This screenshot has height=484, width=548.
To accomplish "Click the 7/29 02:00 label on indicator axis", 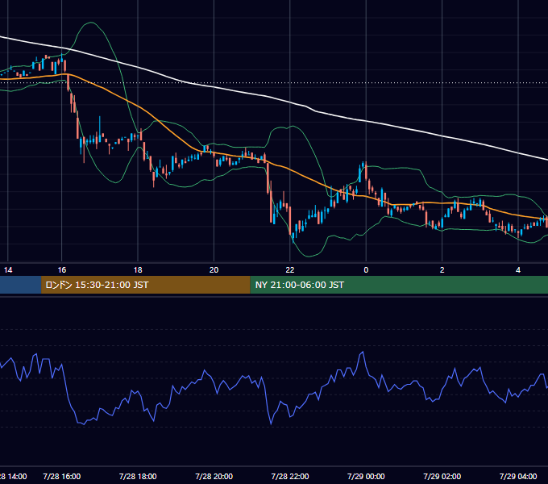I will [442, 476].
